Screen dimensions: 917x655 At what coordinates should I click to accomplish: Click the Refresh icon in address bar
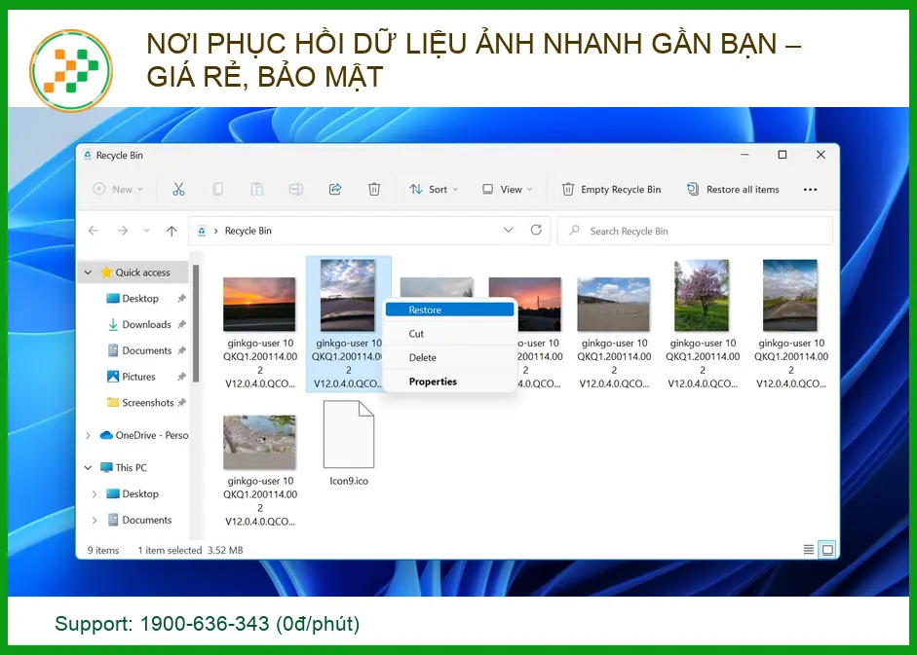(536, 231)
